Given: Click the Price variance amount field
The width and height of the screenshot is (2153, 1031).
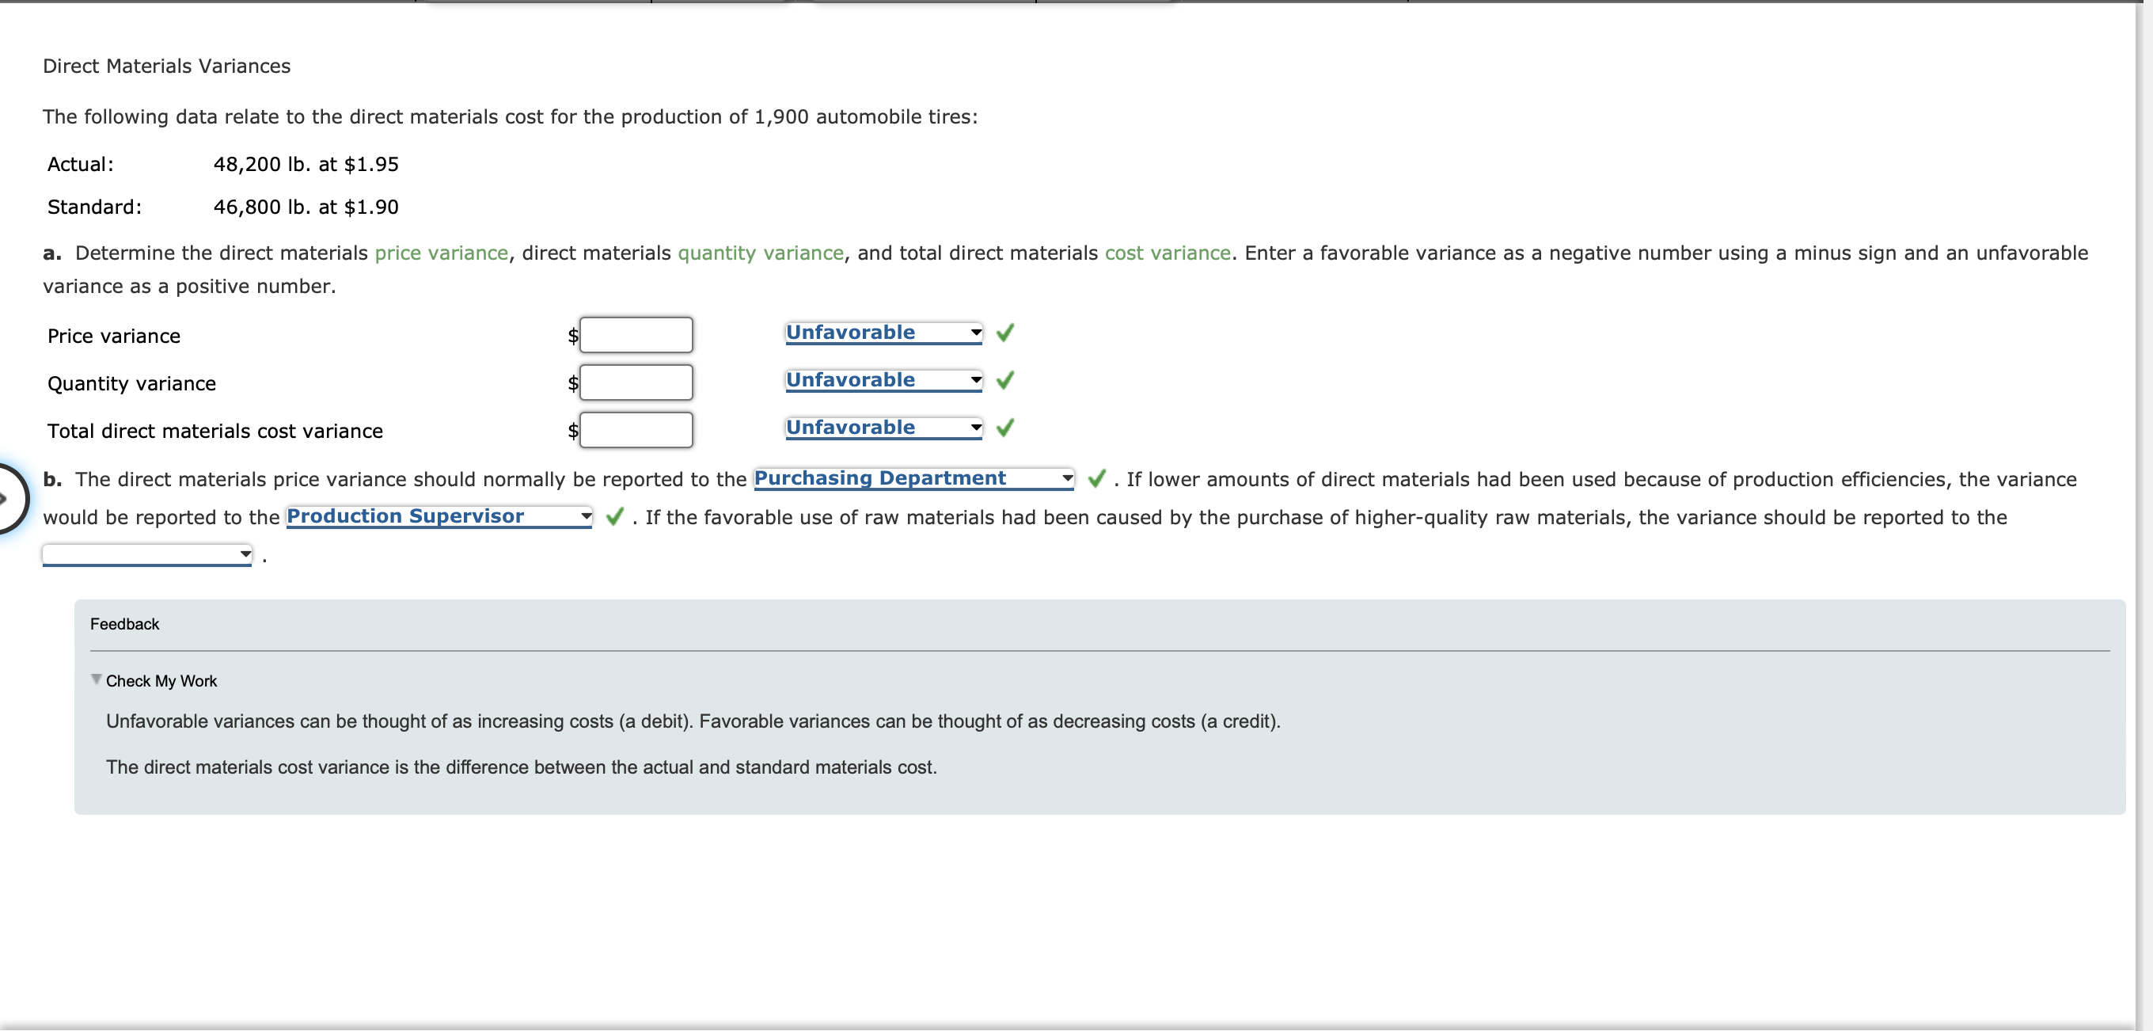Looking at the screenshot, I should (x=636, y=335).
